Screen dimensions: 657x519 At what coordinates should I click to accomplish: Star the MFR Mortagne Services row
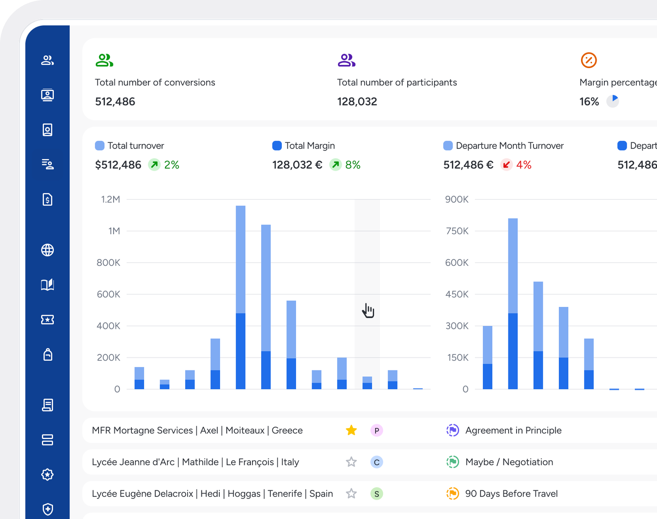click(x=351, y=430)
